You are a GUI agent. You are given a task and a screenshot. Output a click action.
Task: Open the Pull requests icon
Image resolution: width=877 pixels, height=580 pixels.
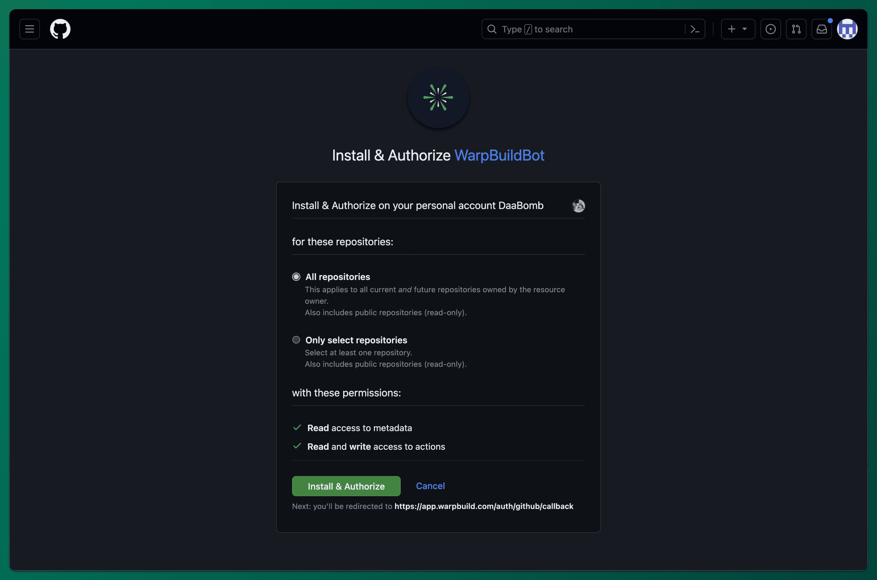point(796,29)
